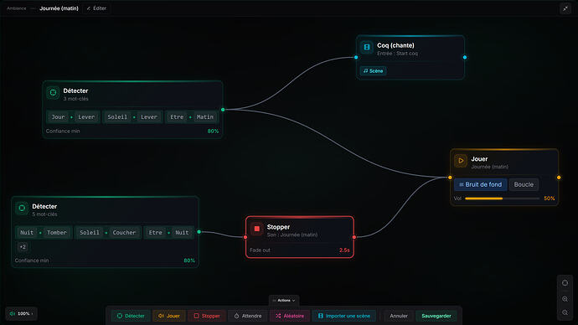The width and height of the screenshot is (578, 325).
Task: Click the Journée (matin) scene title
Action: pyautogui.click(x=59, y=8)
